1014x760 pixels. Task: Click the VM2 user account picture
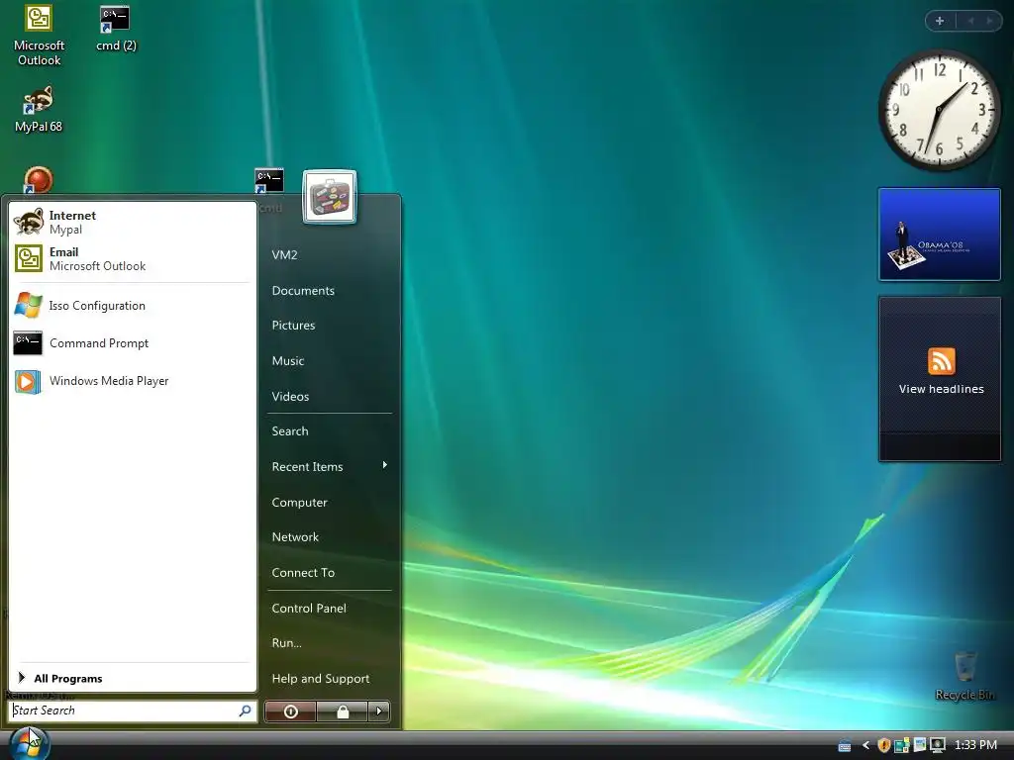pos(329,197)
